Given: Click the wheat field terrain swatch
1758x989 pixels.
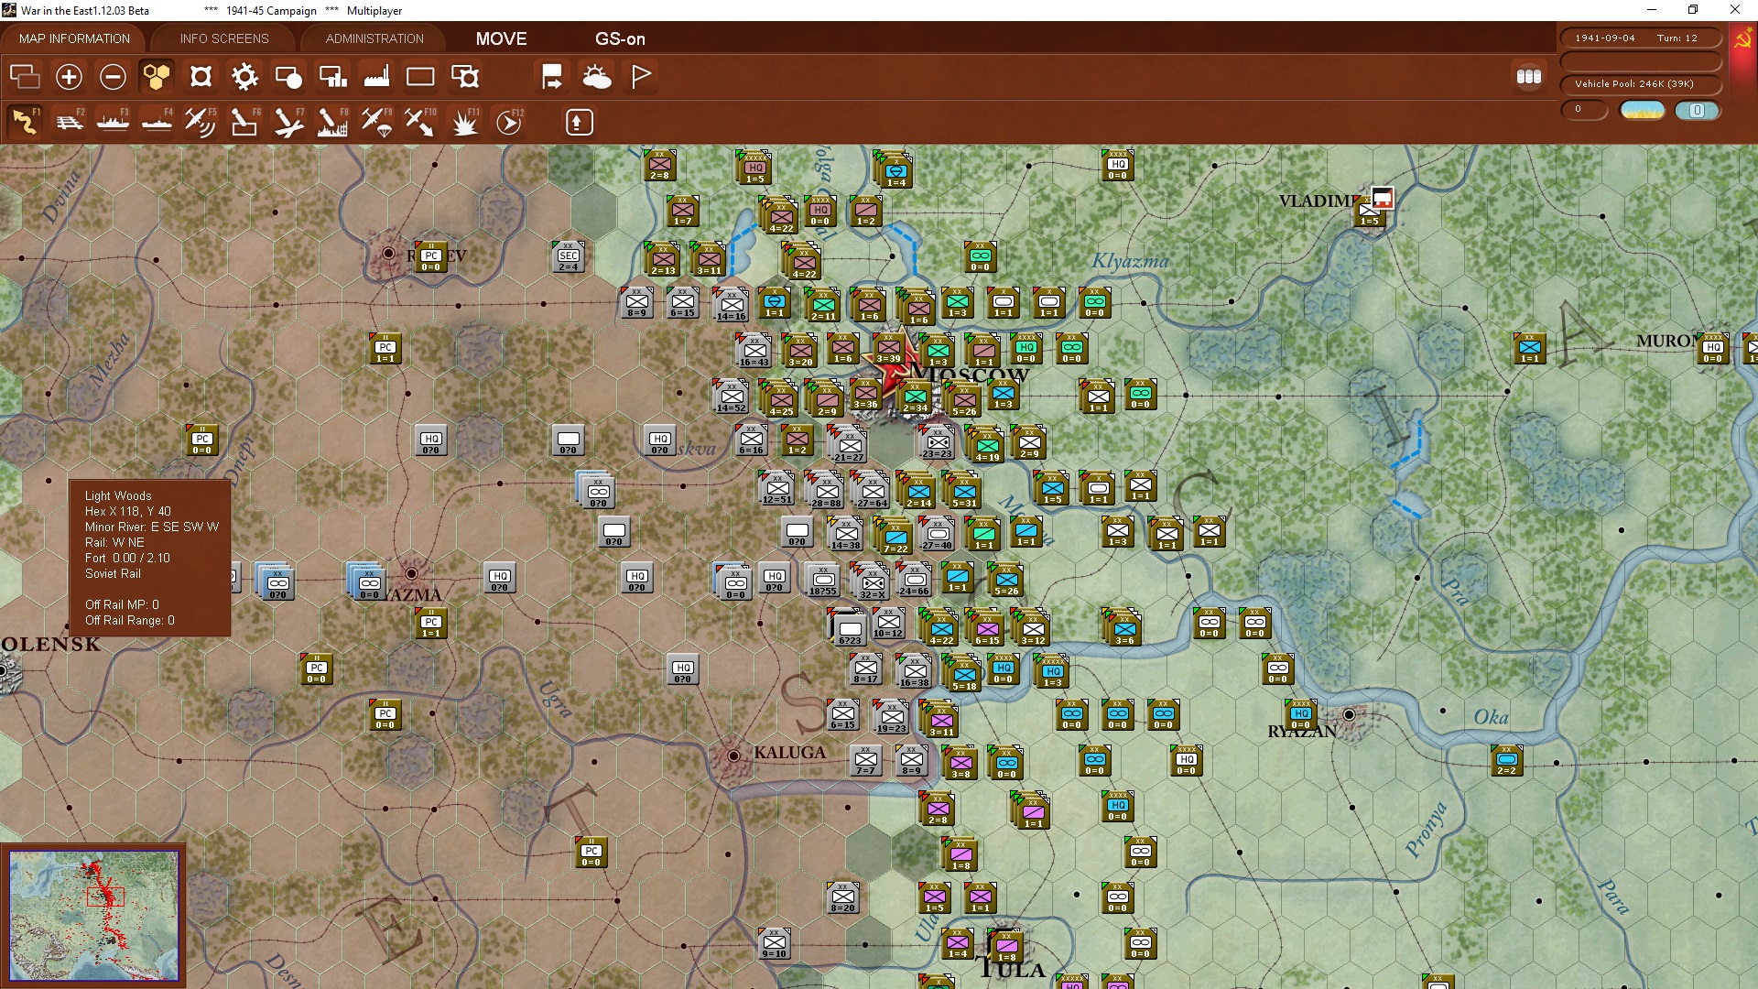Looking at the screenshot, I should click(x=1643, y=110).
